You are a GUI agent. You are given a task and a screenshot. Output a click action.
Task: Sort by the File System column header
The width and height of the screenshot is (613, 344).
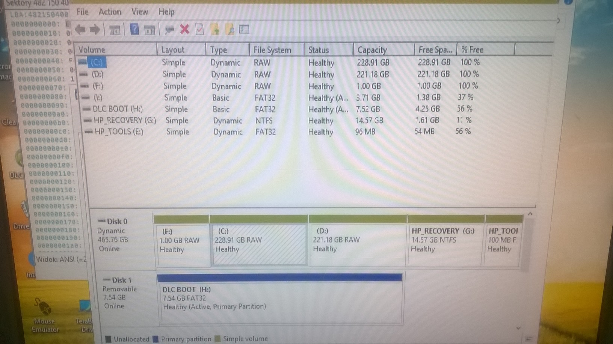pyautogui.click(x=277, y=50)
